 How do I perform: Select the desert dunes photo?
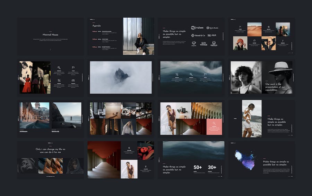pos(254,29)
